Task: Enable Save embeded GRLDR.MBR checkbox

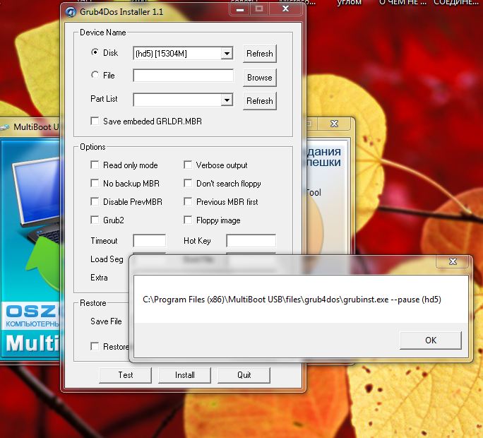Action: tap(95, 122)
